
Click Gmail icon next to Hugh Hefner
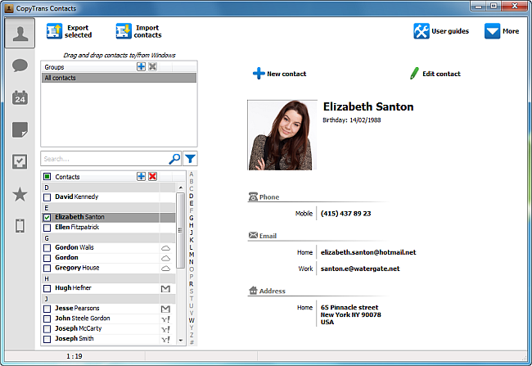click(165, 288)
